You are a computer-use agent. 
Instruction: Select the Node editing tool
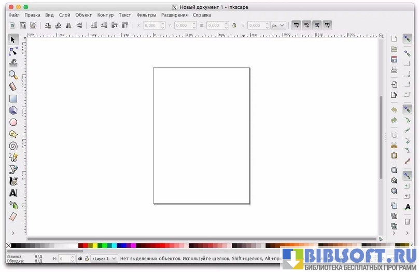pyautogui.click(x=13, y=51)
